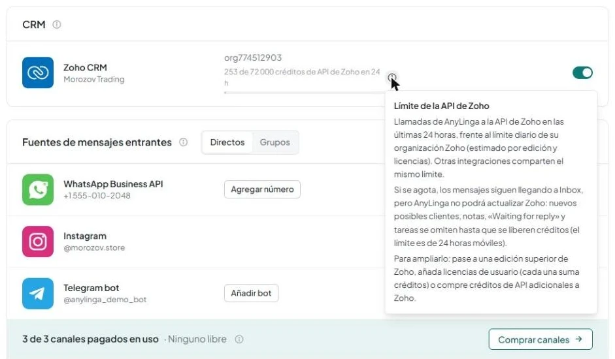This screenshot has height=359, width=615.
Task: Click the info icon next to CRM heading
Action: pos(56,24)
